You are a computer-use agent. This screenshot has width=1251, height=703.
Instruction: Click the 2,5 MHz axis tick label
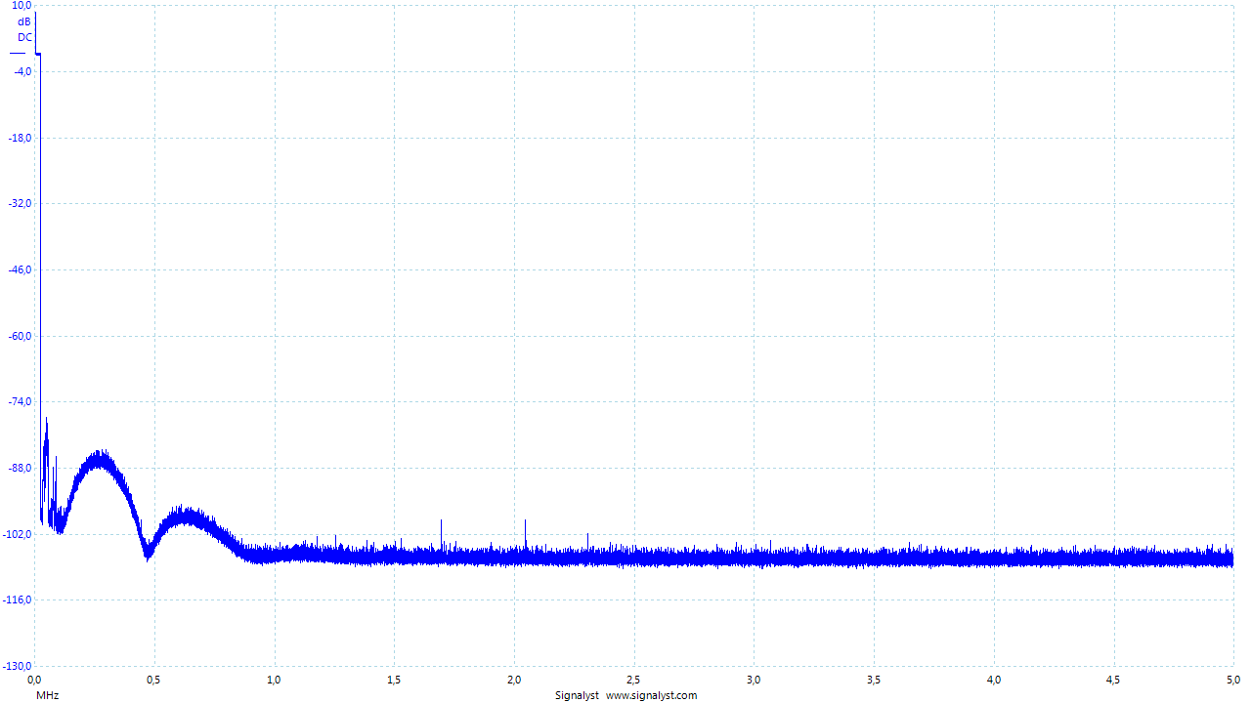pyautogui.click(x=634, y=679)
